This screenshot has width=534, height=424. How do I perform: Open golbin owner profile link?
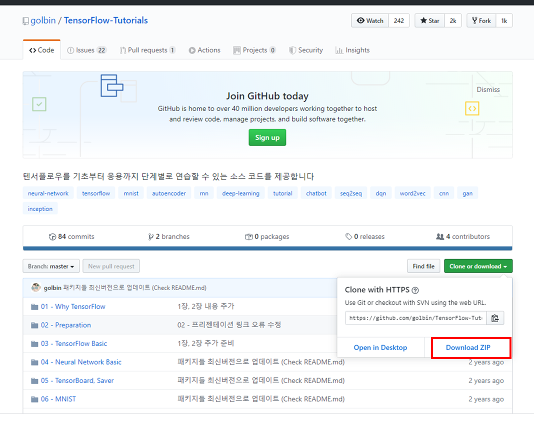click(x=43, y=20)
